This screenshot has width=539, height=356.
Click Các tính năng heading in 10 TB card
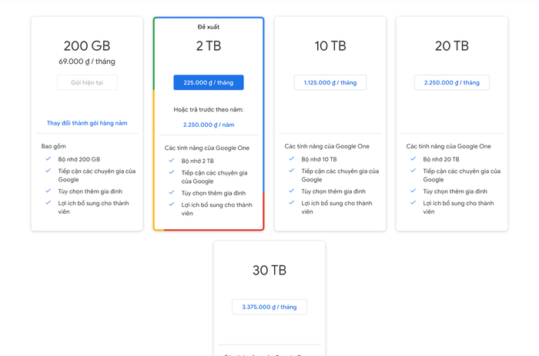point(327,146)
